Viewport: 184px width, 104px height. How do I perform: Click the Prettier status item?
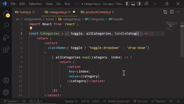tap(158, 101)
